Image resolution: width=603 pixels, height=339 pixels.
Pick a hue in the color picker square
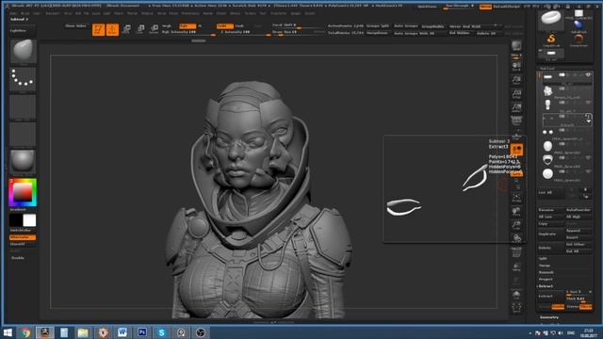tap(23, 192)
